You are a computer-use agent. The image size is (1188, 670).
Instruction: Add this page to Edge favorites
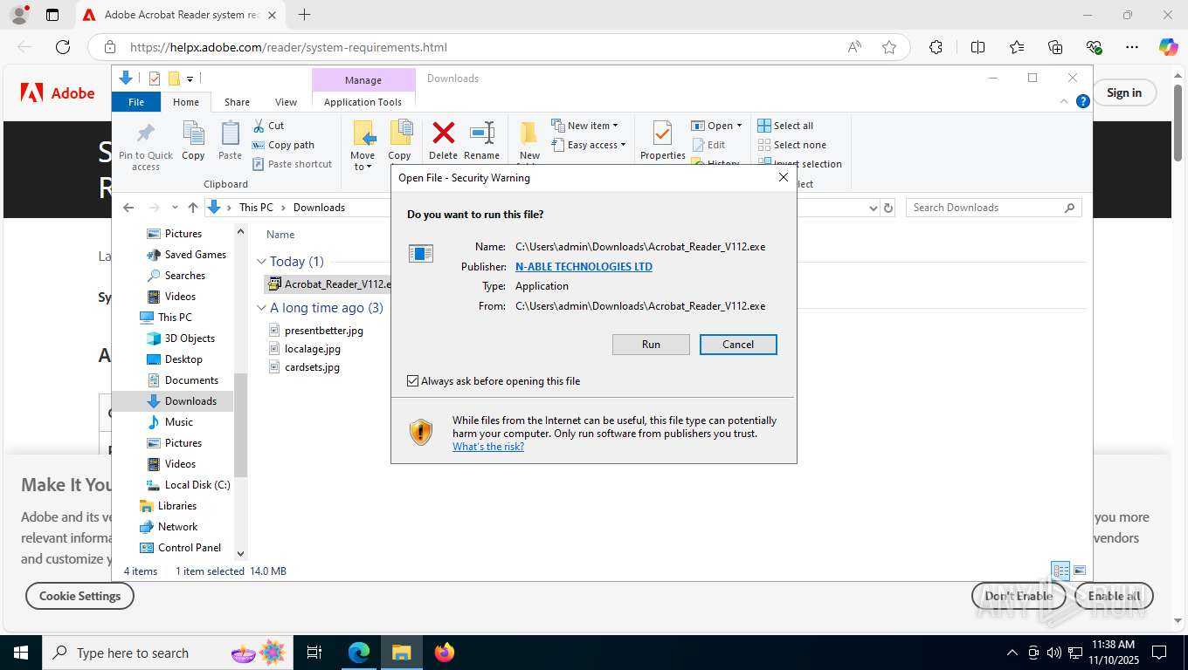(x=889, y=47)
